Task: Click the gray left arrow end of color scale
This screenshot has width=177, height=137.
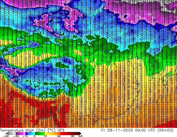Action: click(x=6, y=133)
